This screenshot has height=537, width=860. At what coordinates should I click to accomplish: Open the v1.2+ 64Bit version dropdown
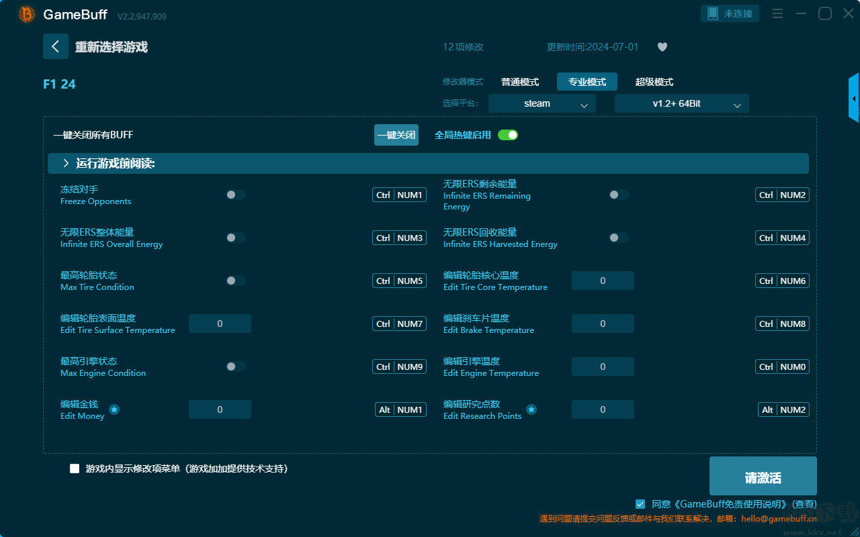coord(681,104)
